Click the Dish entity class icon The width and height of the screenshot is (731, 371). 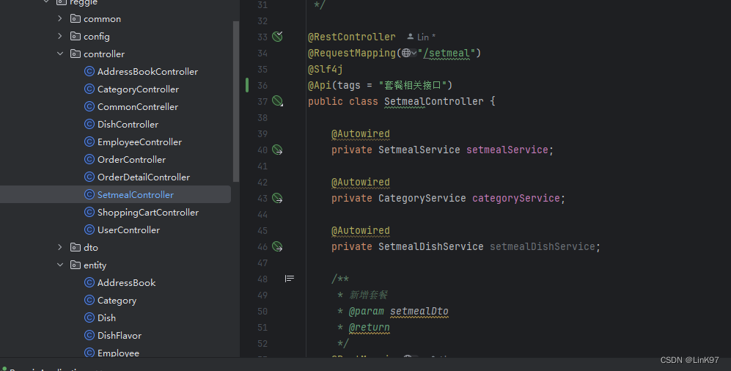89,318
